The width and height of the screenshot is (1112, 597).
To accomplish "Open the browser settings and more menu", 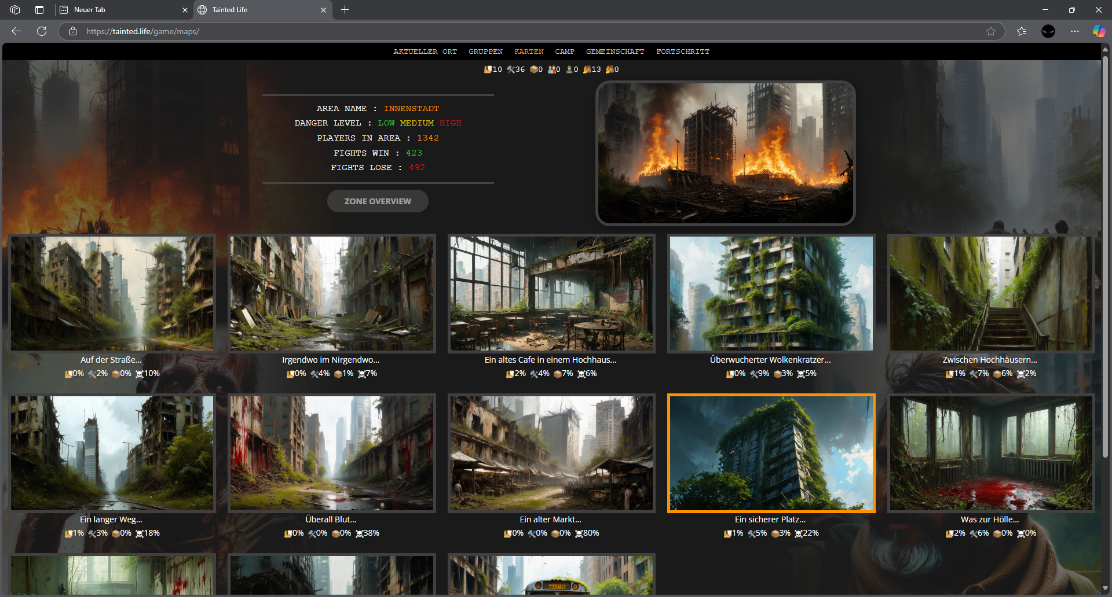I will [x=1075, y=31].
